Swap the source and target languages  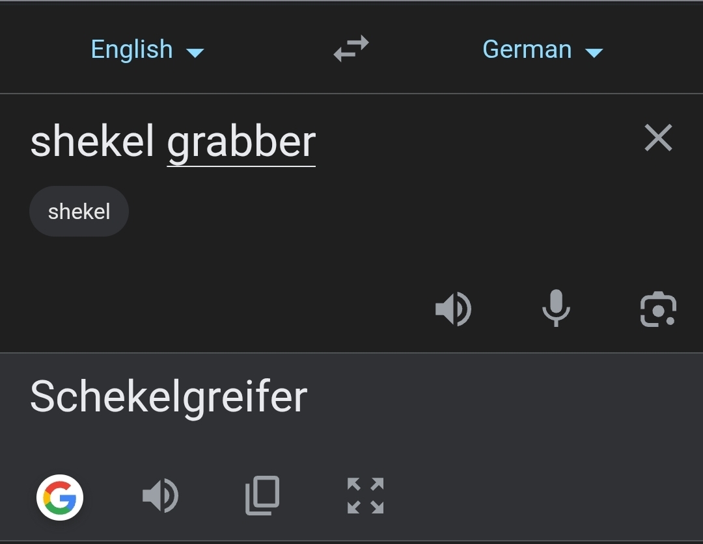coord(351,49)
